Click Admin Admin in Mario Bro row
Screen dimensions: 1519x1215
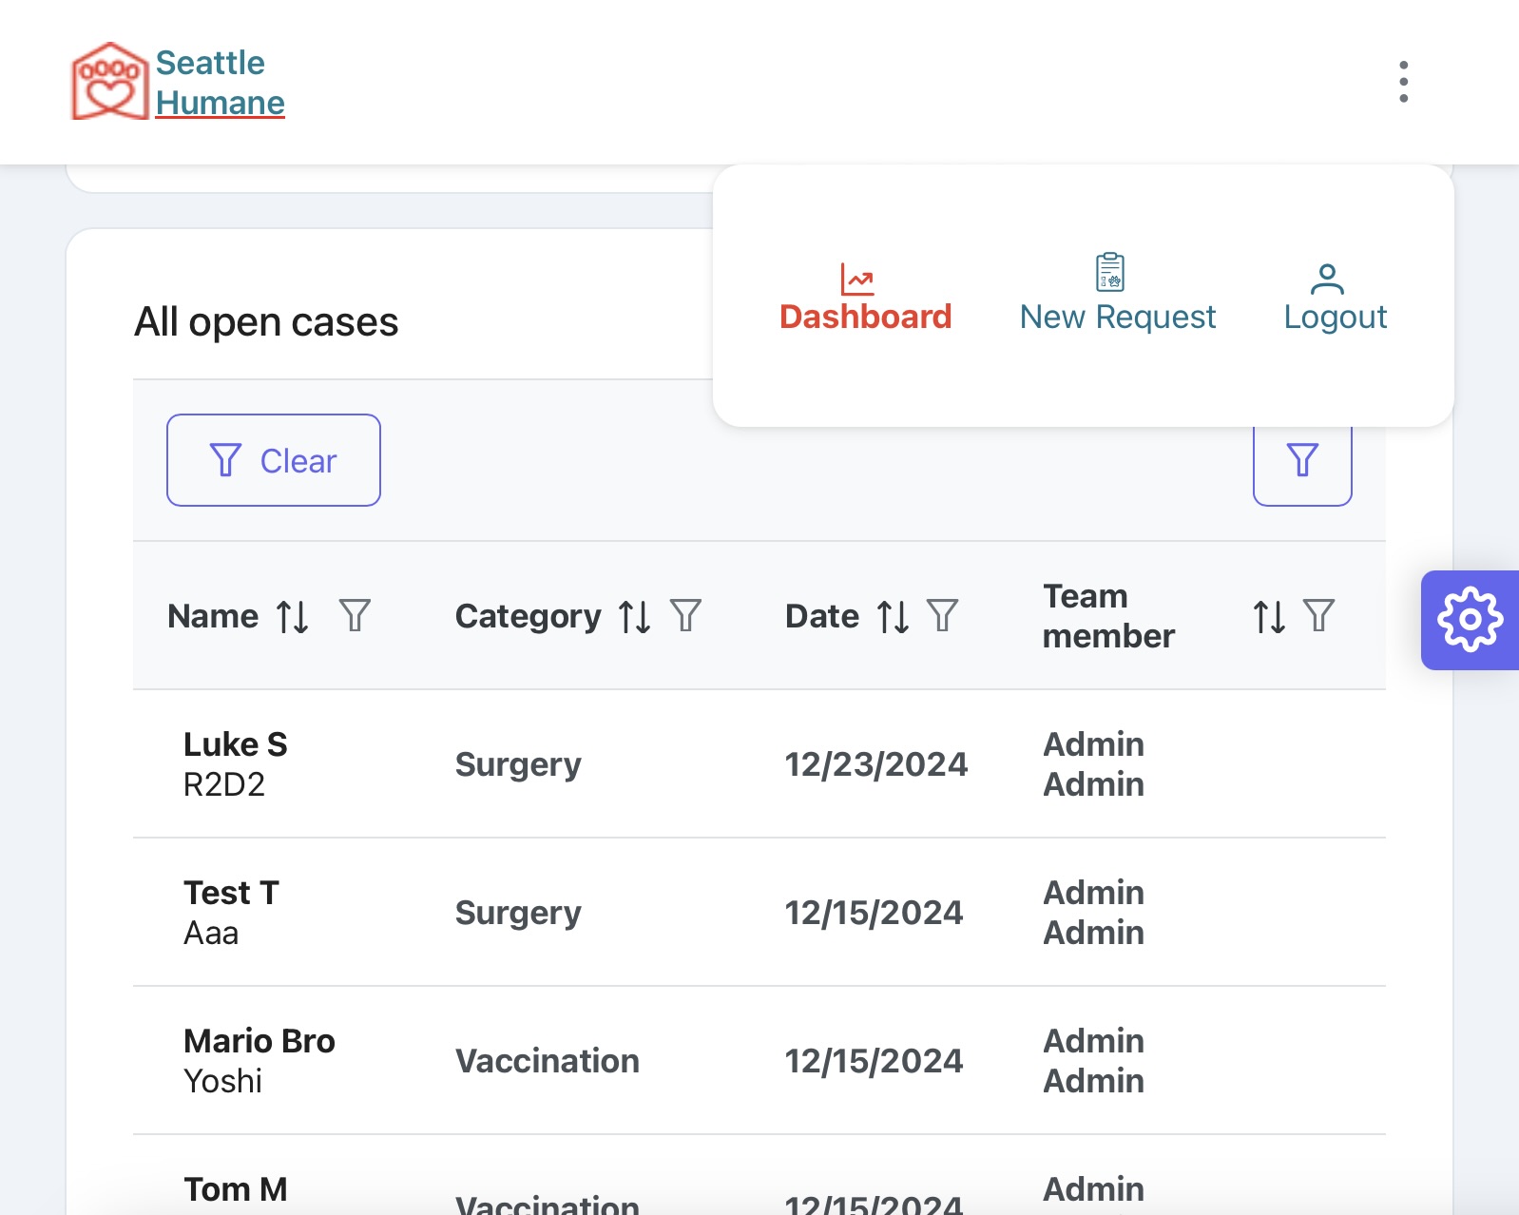click(x=1094, y=1061)
